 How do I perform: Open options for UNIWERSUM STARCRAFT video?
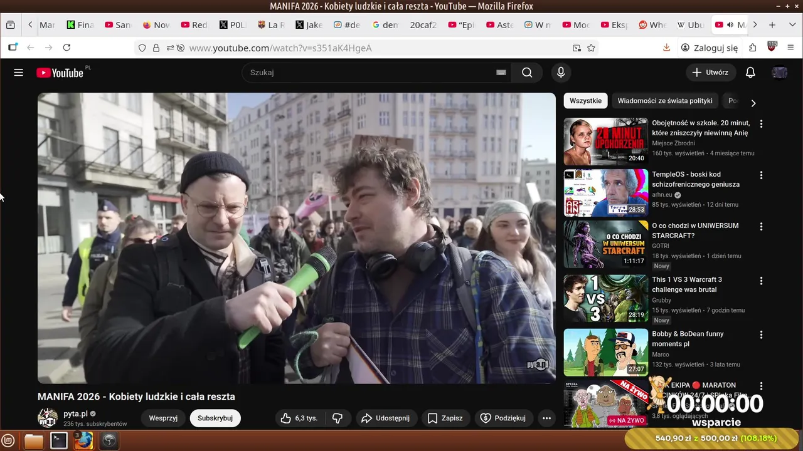point(762,227)
